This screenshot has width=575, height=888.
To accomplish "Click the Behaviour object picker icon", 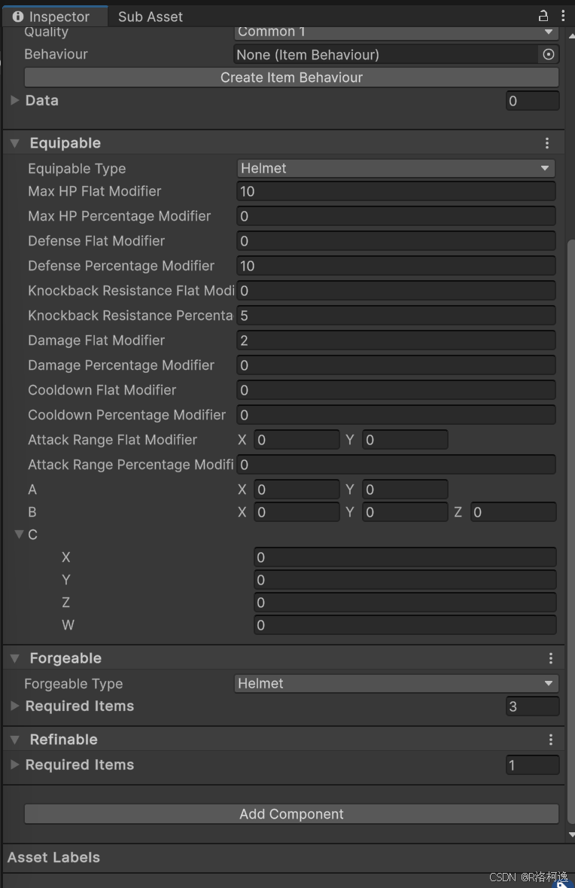I will pyautogui.click(x=549, y=54).
